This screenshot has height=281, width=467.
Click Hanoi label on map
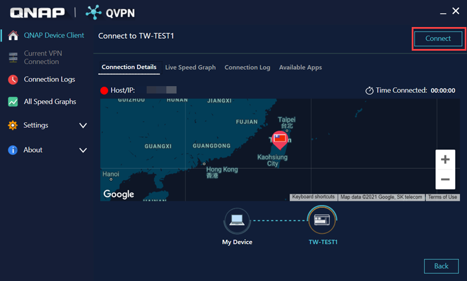click(x=111, y=174)
